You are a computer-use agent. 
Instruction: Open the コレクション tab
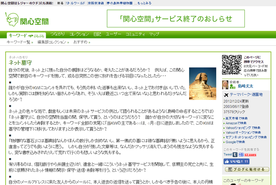point(79,34)
